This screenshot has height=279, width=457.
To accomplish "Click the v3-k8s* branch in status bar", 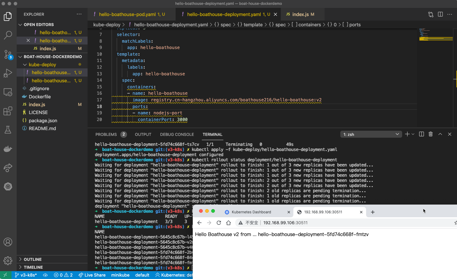I will tap(25, 275).
